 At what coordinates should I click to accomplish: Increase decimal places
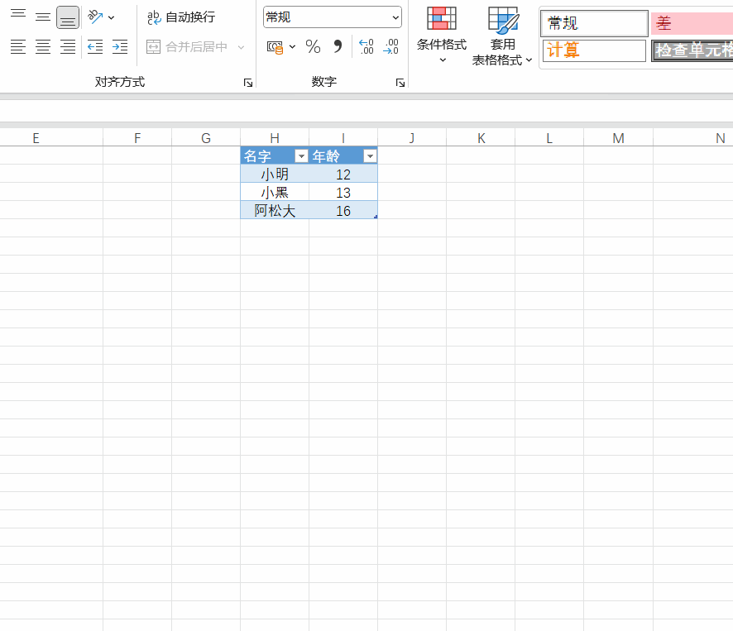click(x=366, y=47)
